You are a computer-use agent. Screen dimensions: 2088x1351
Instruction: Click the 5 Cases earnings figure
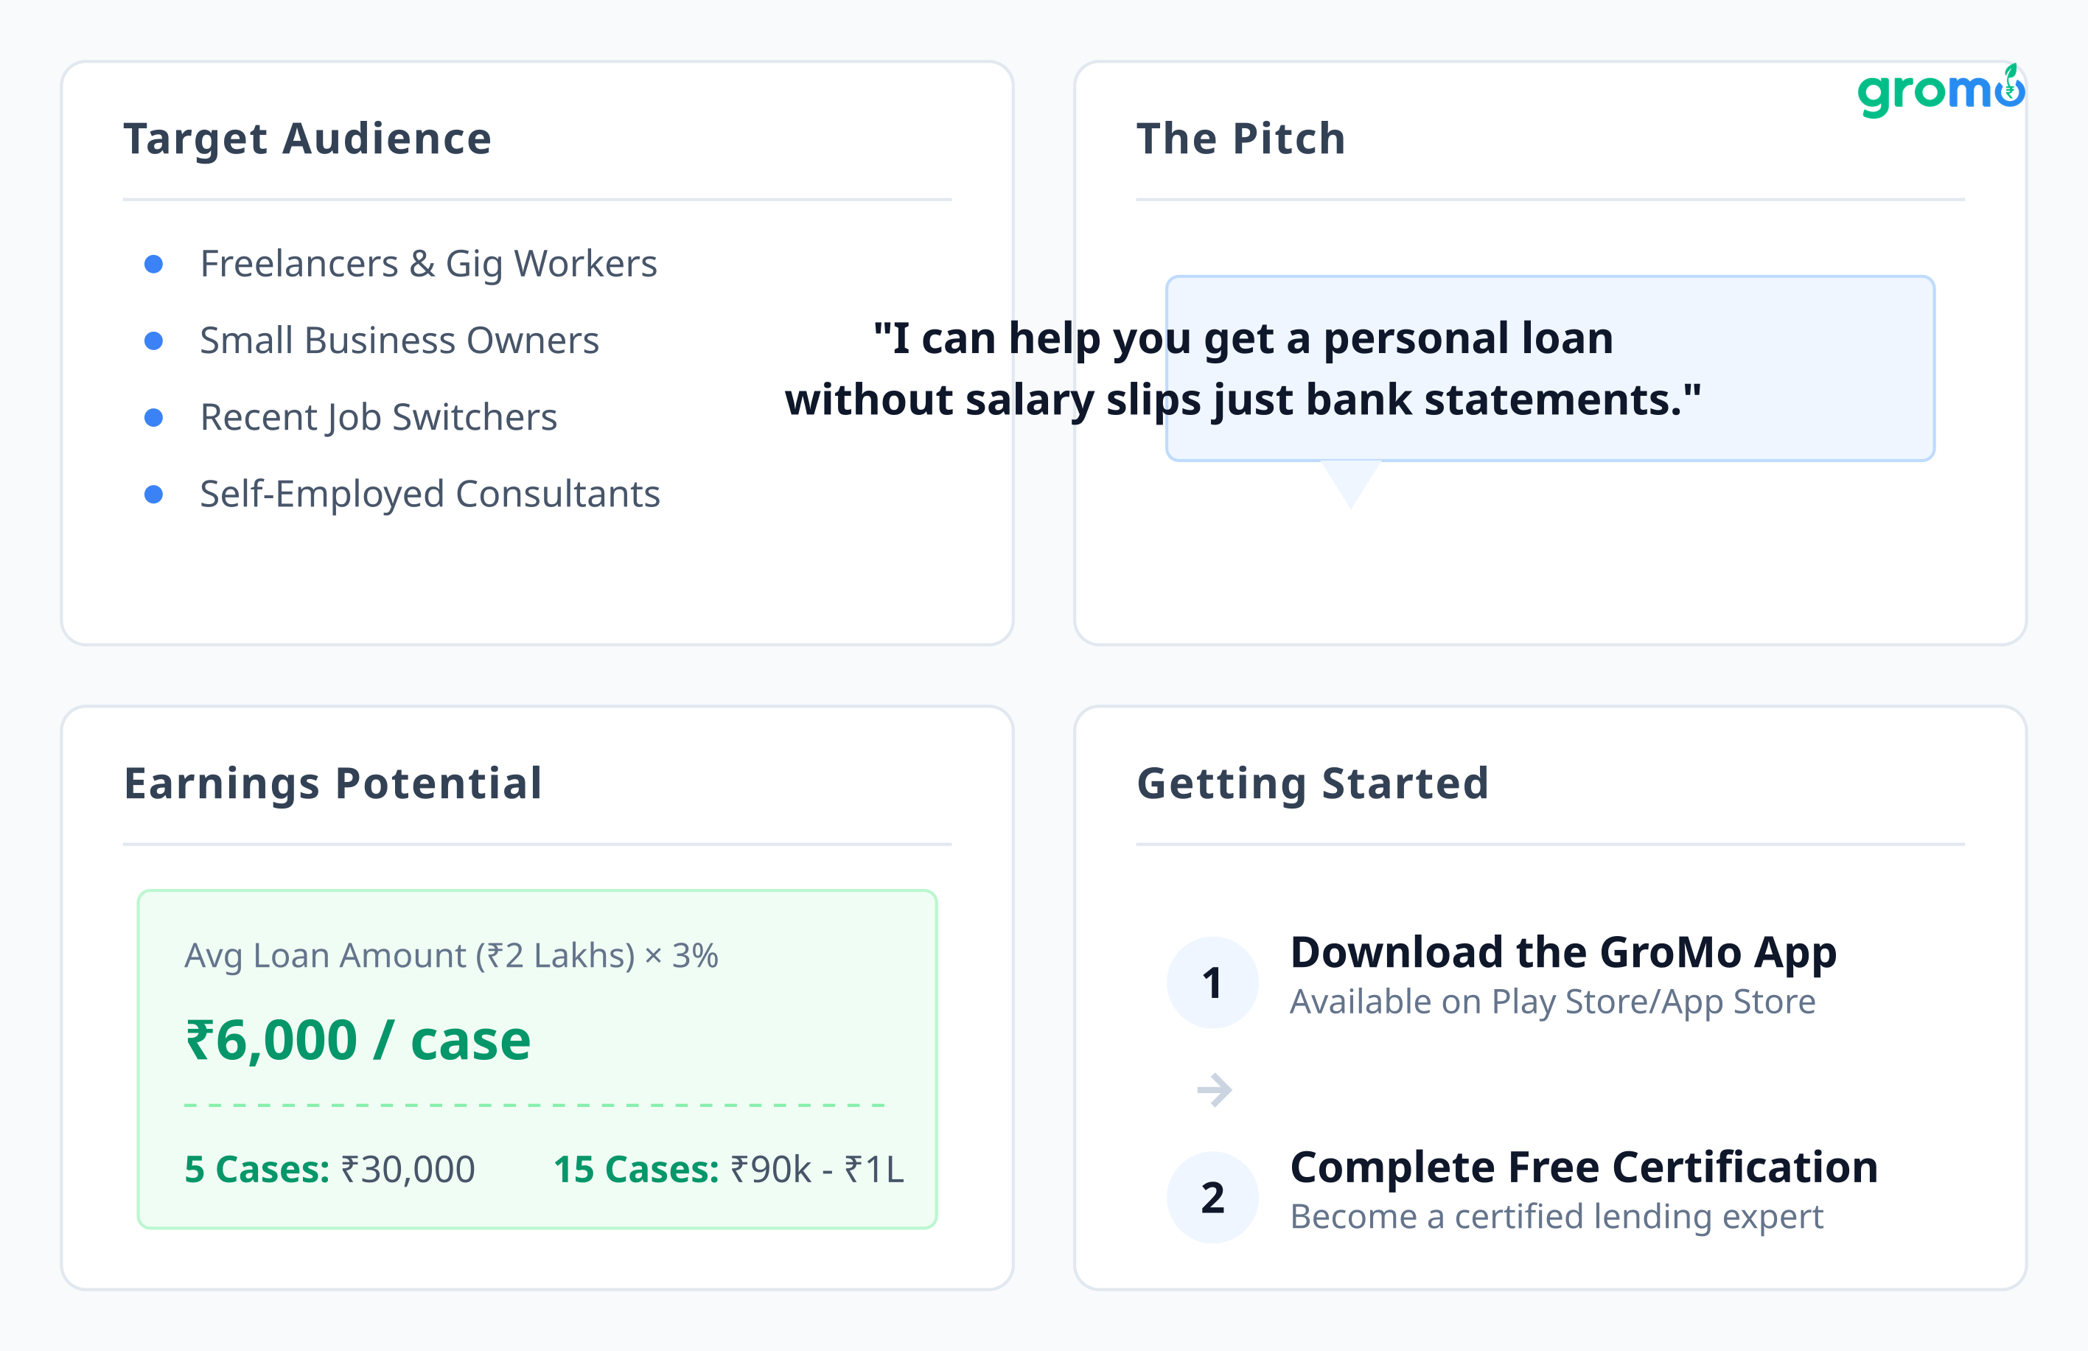point(329,1170)
